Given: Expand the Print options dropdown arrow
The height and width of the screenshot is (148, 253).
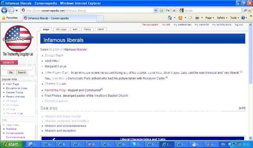Looking at the screenshot, I should [202, 18].
